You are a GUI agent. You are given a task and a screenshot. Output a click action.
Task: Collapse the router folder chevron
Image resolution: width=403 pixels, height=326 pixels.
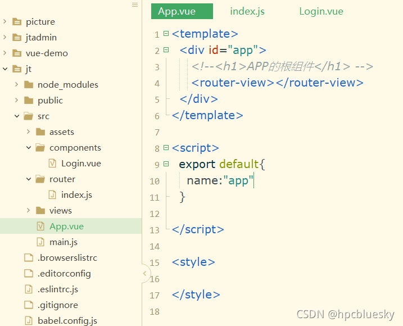coord(29,179)
